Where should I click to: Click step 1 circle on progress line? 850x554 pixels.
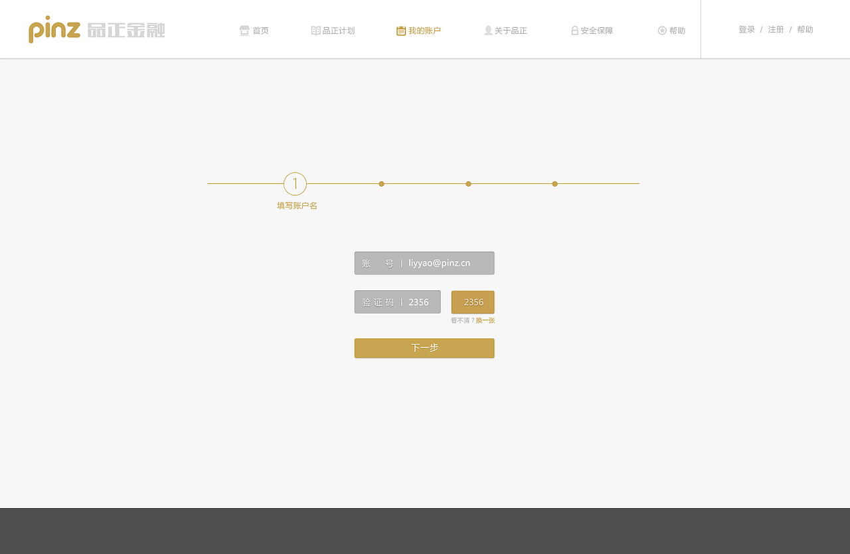click(x=295, y=184)
